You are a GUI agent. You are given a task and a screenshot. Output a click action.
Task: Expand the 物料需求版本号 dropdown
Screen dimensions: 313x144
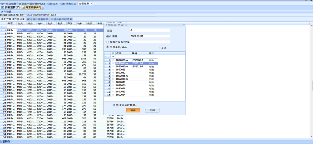pyautogui.click(x=155, y=15)
